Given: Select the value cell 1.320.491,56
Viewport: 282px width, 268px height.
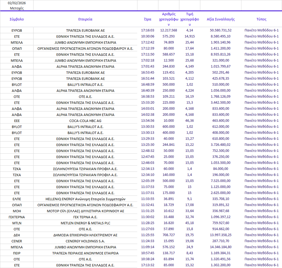Looking at the screenshot, I should (x=221, y=259).
